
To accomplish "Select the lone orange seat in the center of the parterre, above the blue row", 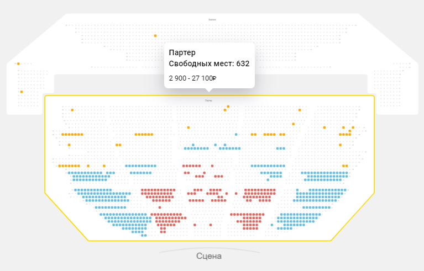I will 188,127.
